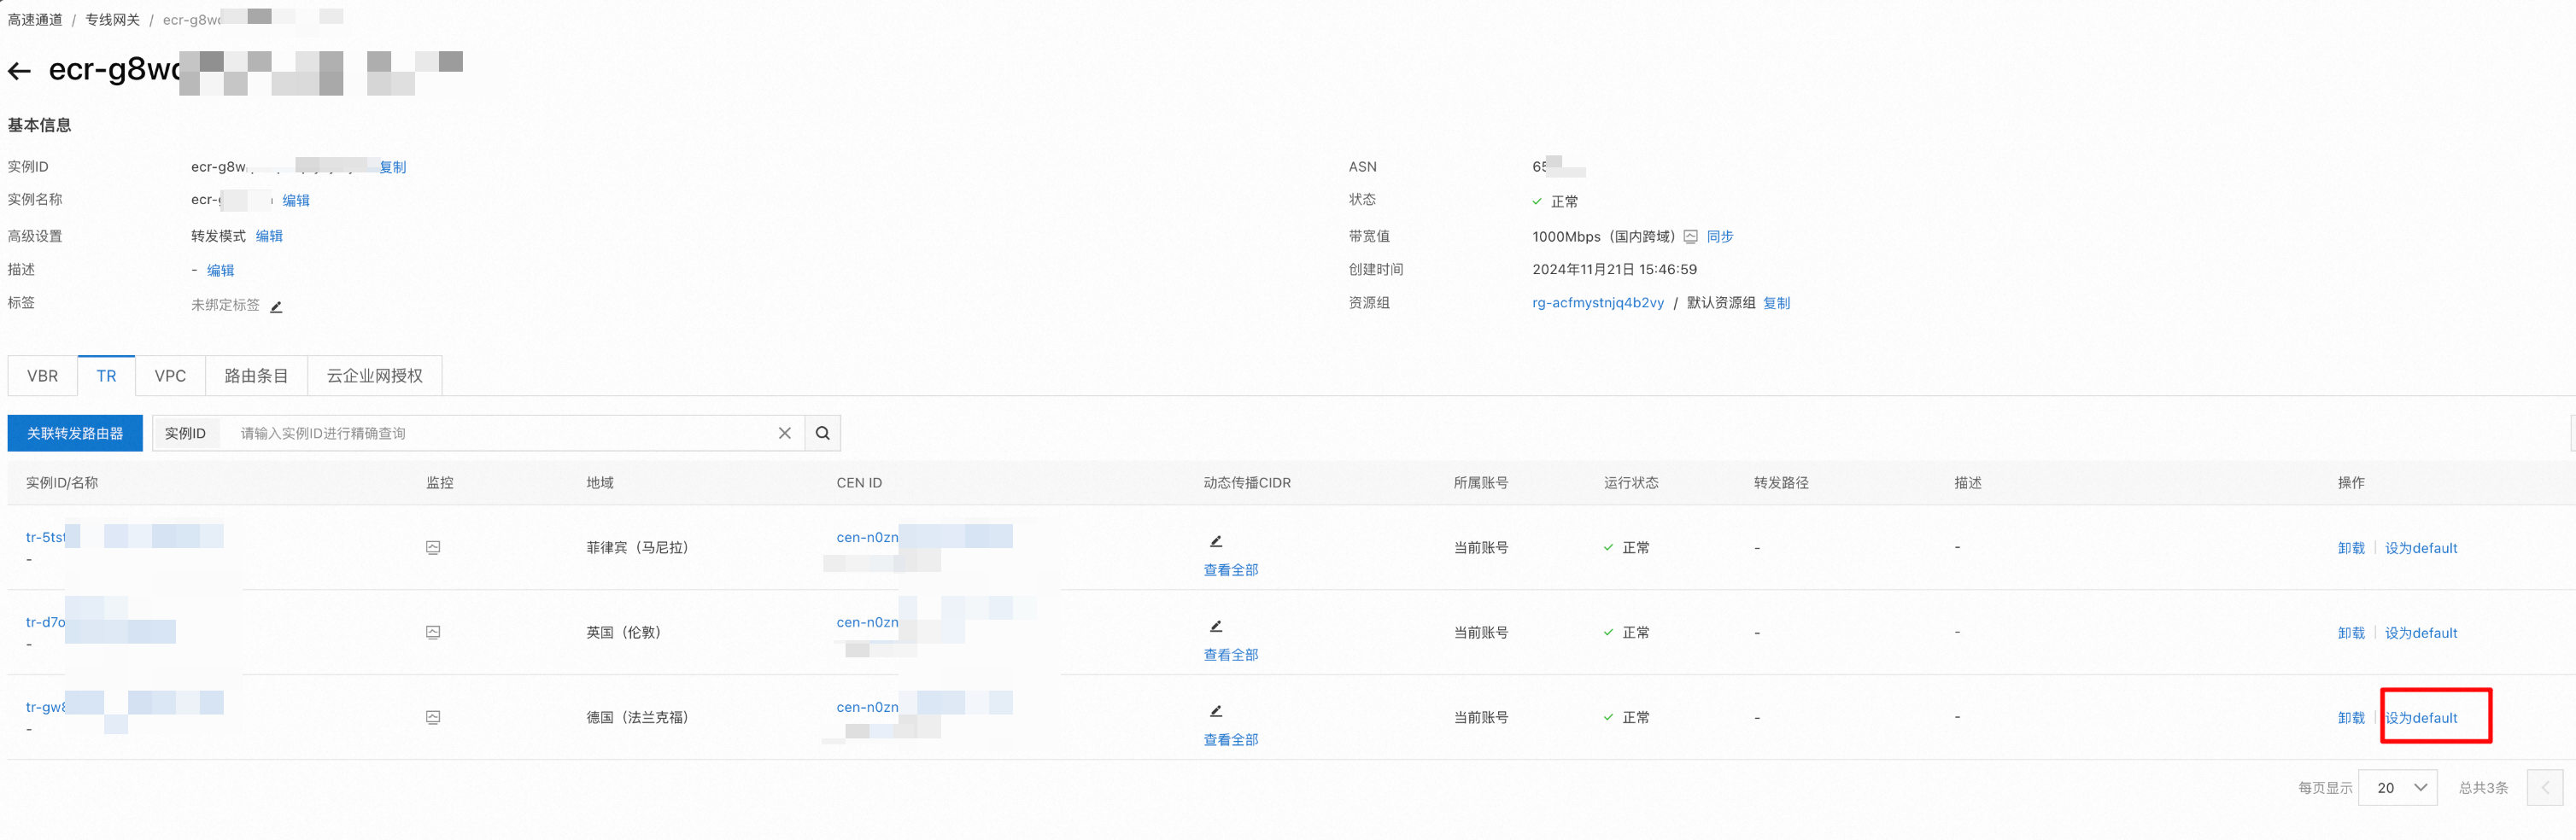Open the tr-5ts instance link

coord(45,537)
